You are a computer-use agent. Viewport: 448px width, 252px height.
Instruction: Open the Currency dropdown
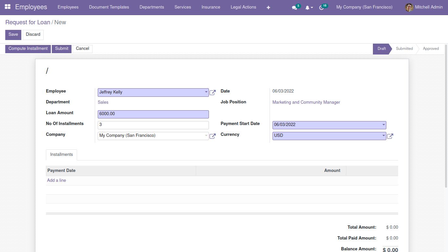pyautogui.click(x=383, y=136)
